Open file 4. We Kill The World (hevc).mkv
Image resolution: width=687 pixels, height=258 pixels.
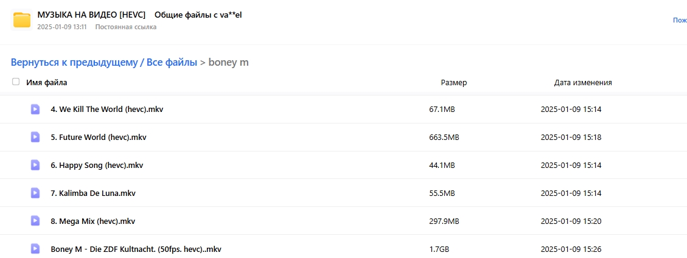point(107,110)
